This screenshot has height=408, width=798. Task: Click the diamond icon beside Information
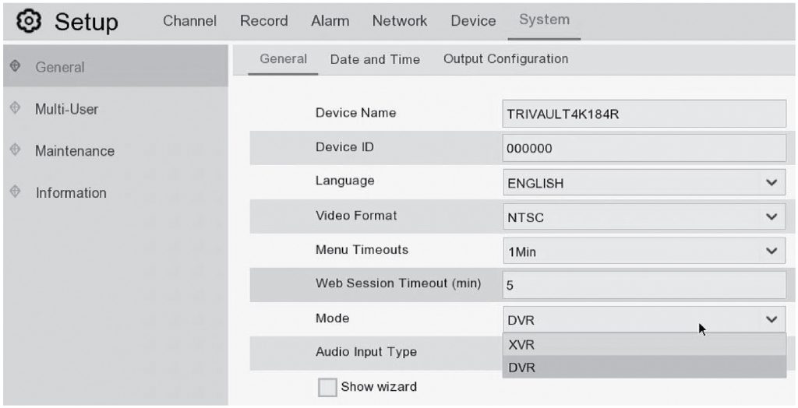[16, 192]
